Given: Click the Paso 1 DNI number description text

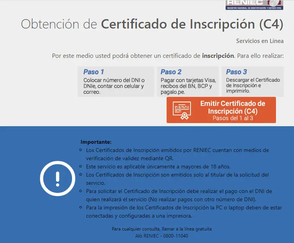Looking at the screenshot, I should point(114,86).
